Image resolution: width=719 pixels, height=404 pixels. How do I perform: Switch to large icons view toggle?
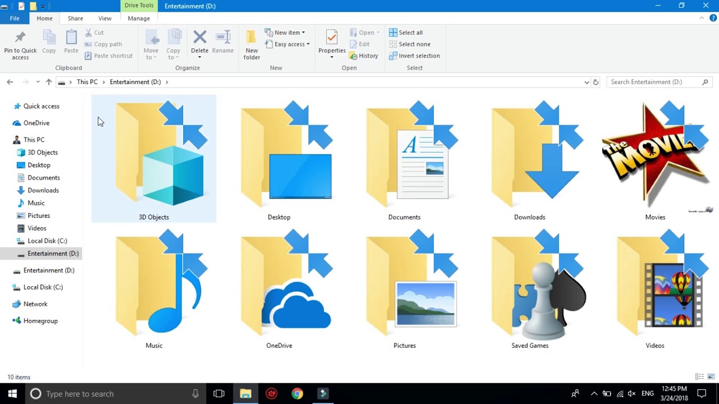[x=711, y=377]
